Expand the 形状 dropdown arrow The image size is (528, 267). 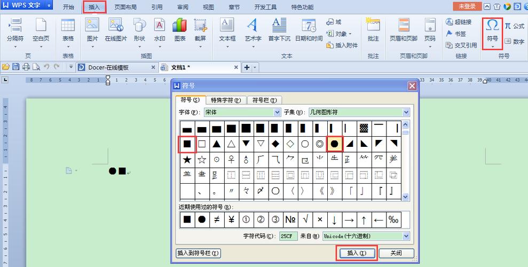[139, 46]
